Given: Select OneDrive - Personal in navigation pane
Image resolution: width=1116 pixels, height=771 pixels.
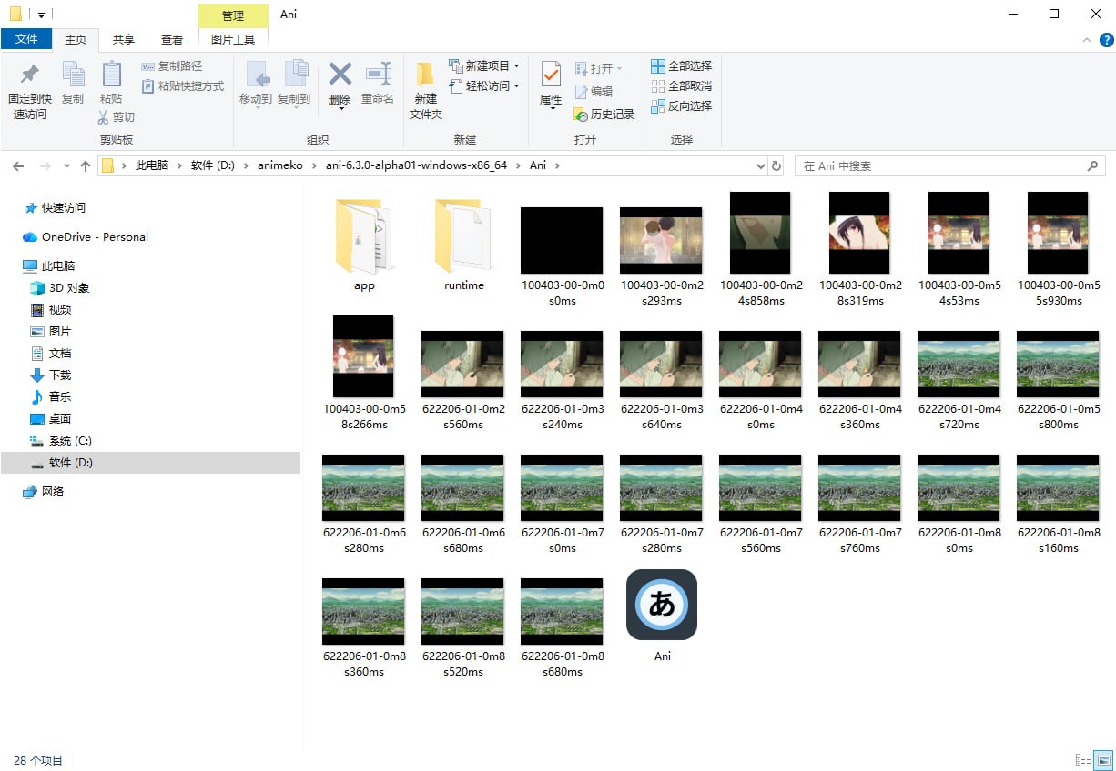Looking at the screenshot, I should click(85, 236).
